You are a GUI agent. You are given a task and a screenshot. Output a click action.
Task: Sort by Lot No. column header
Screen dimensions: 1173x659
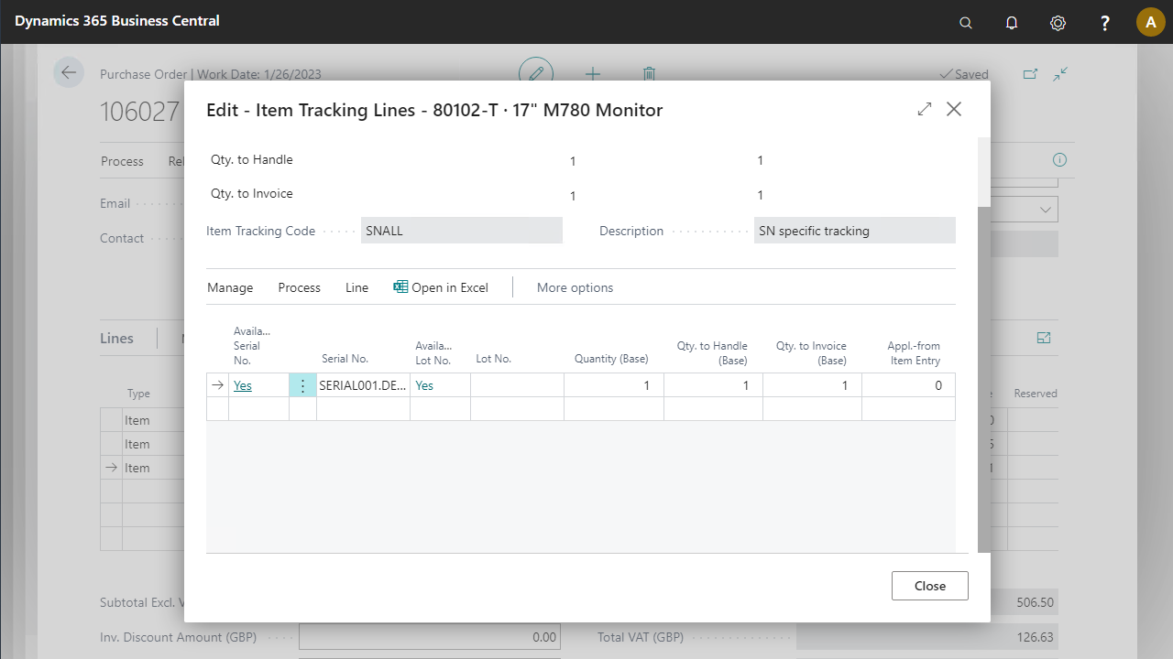(494, 359)
